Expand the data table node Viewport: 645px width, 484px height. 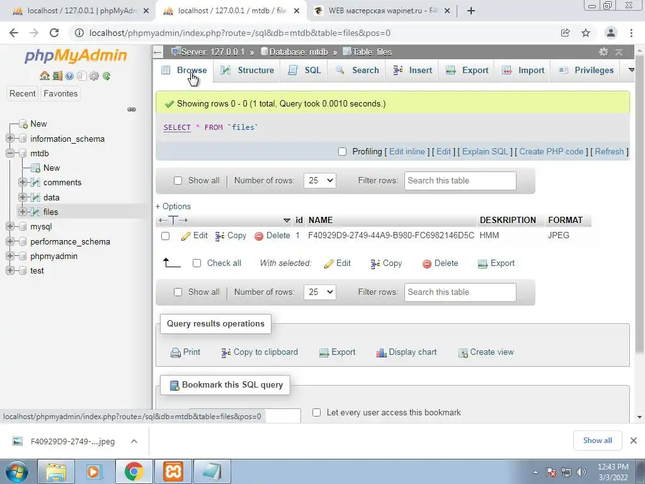pos(23,197)
